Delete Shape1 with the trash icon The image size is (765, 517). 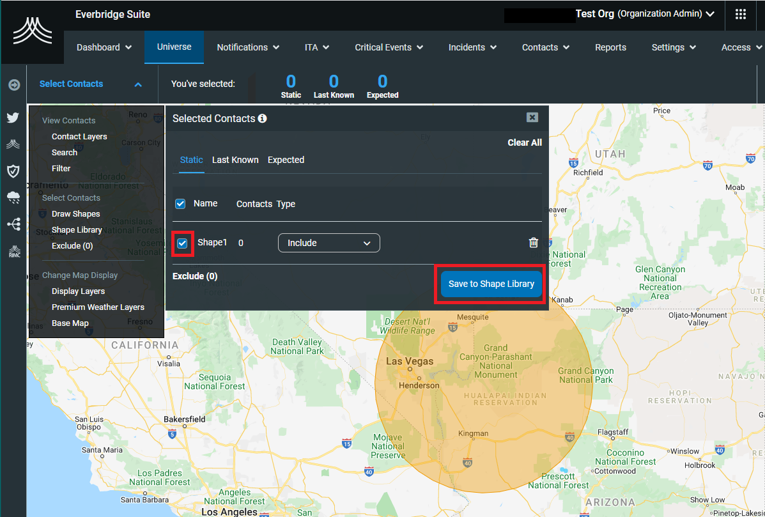pos(533,243)
